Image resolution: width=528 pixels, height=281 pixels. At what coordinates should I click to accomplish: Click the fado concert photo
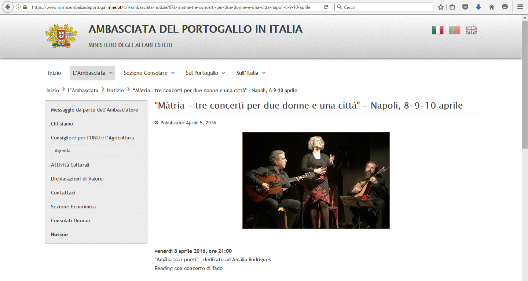(x=316, y=180)
